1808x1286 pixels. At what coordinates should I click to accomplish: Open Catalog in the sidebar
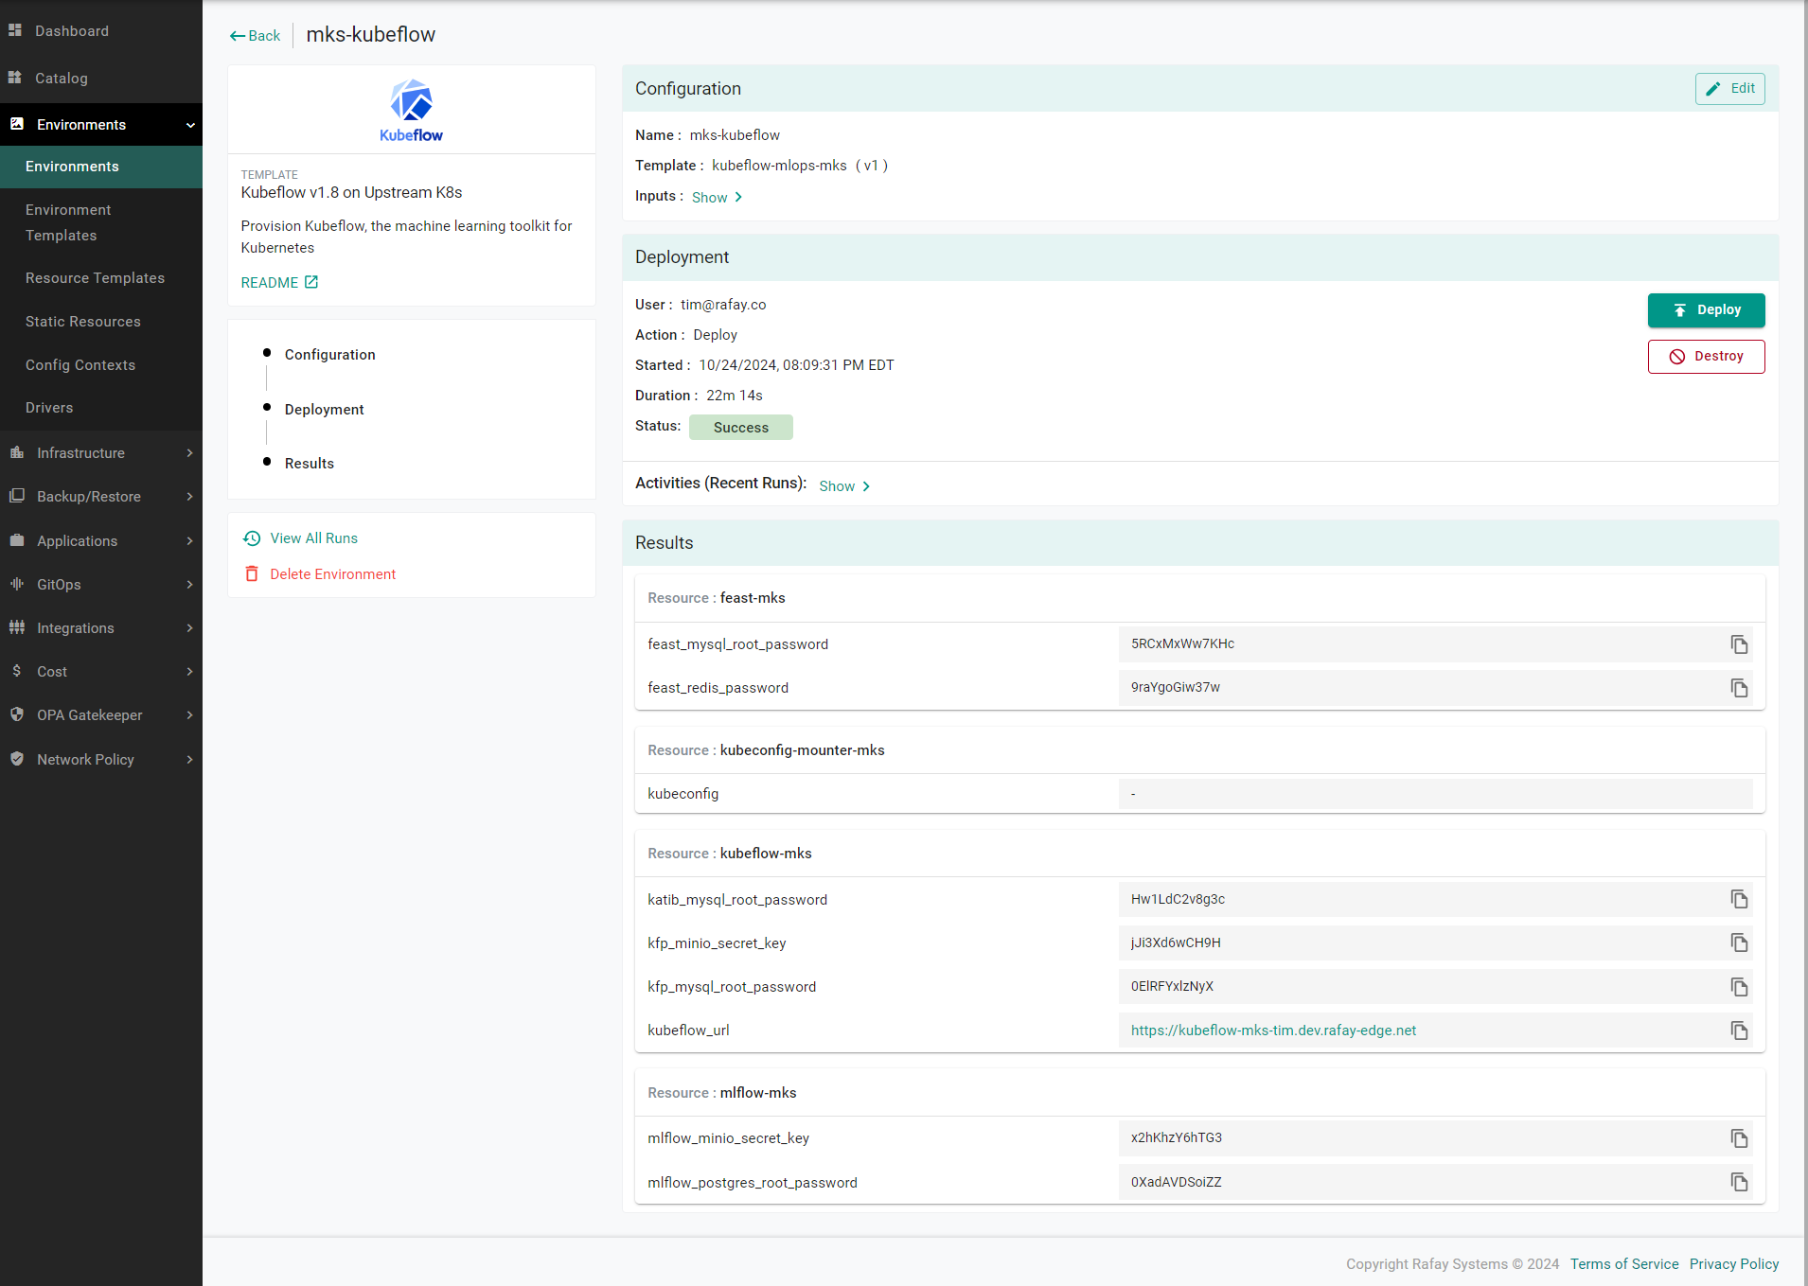click(x=62, y=79)
